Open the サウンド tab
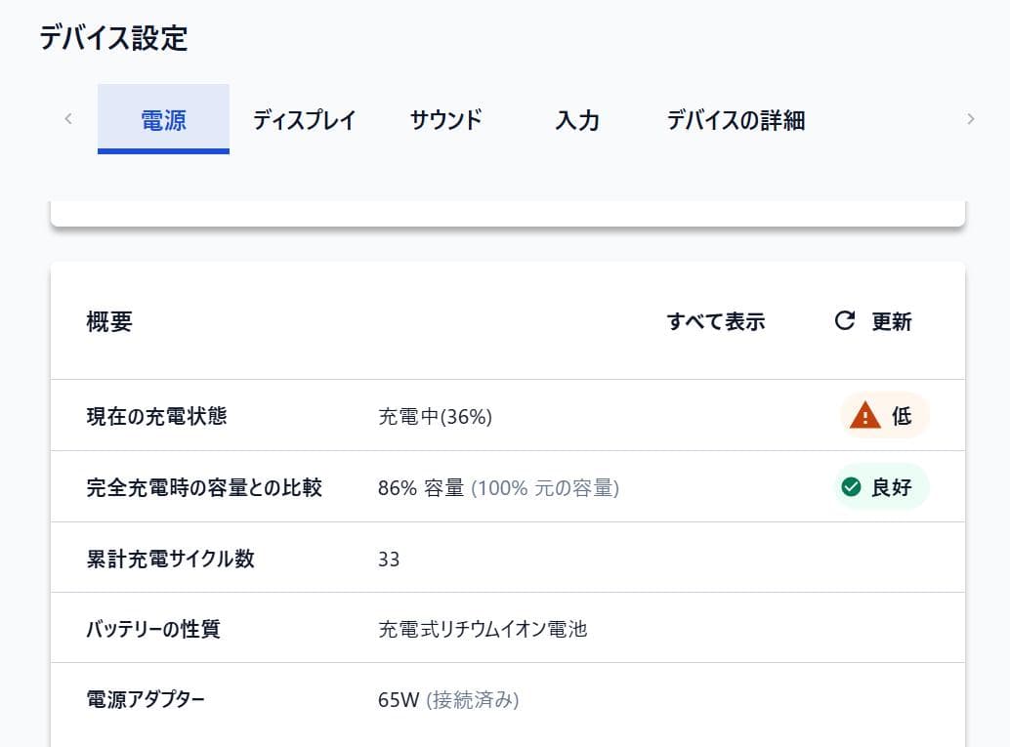 tap(445, 120)
